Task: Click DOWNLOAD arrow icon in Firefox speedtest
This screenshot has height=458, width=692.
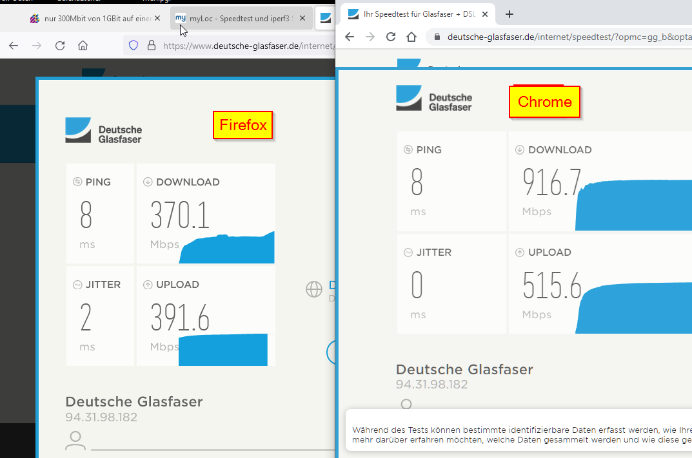Action: pos(148,182)
